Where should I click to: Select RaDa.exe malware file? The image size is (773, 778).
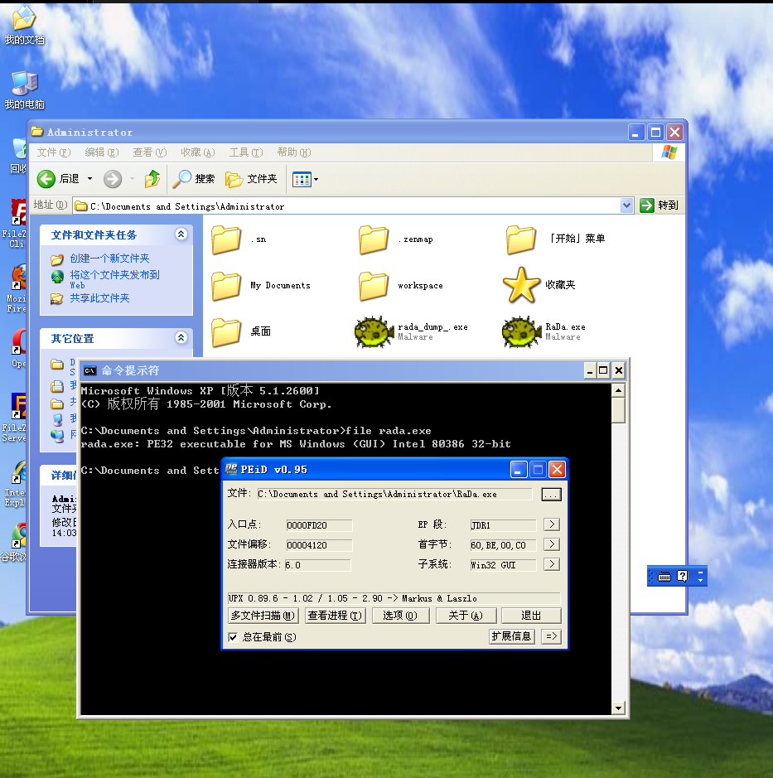click(x=544, y=331)
